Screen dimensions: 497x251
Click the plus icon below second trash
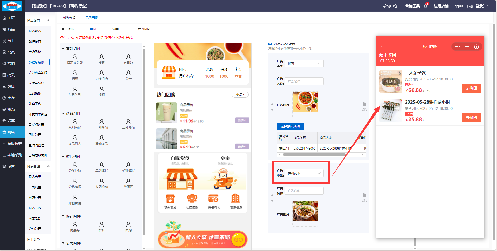[x=364, y=201]
